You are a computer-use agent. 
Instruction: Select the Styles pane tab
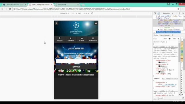click(156, 35)
